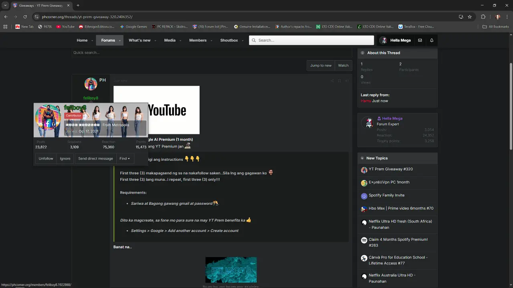Image resolution: width=513 pixels, height=288 pixels.
Task: Open the (10) Forum list bookmark
Action: click(210, 27)
